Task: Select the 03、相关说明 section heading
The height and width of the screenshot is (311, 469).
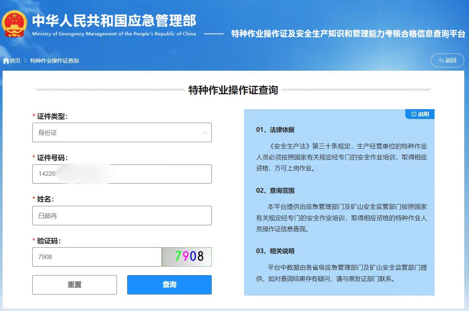Action: pyautogui.click(x=275, y=251)
